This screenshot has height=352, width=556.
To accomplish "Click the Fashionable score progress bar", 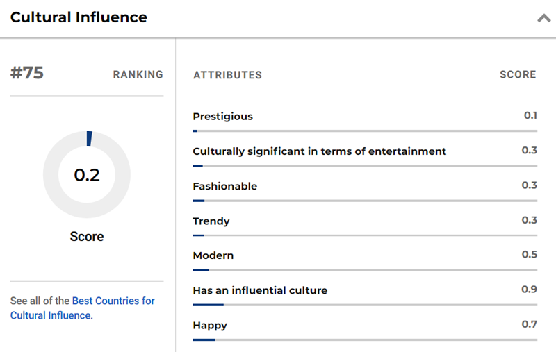I will coord(365,200).
